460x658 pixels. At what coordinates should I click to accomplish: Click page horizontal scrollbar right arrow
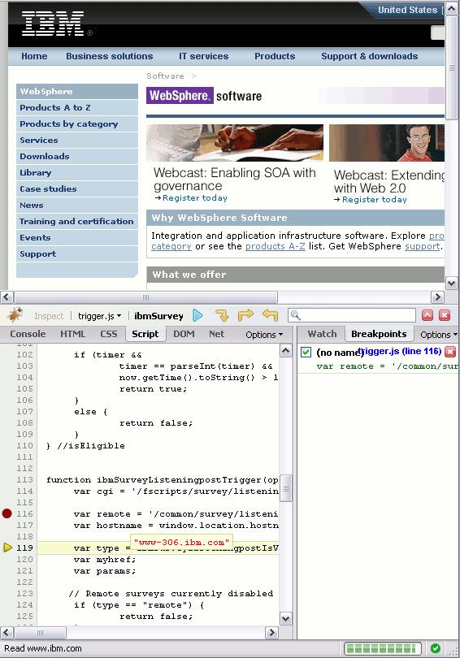click(437, 297)
